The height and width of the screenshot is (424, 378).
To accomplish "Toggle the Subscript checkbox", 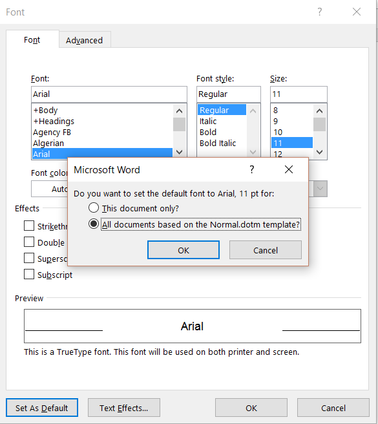I will [x=29, y=274].
